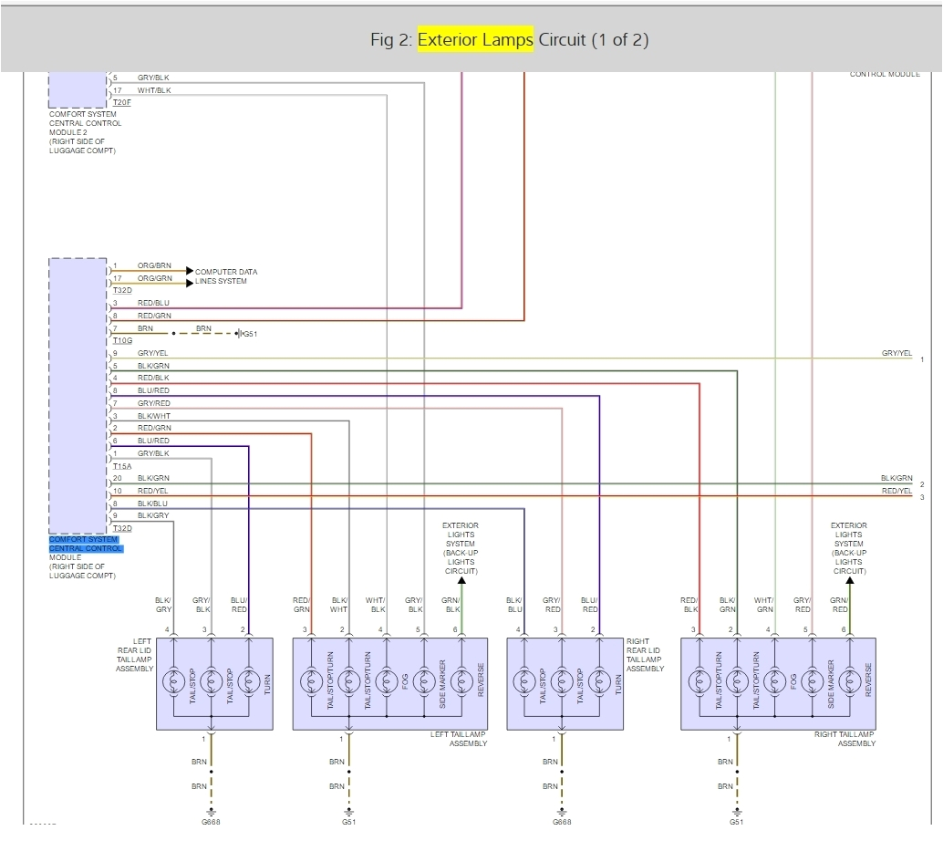The height and width of the screenshot is (841, 943).
Task: Click the FOG lamp symbol in left taillamp assembly
Action: coord(385,681)
